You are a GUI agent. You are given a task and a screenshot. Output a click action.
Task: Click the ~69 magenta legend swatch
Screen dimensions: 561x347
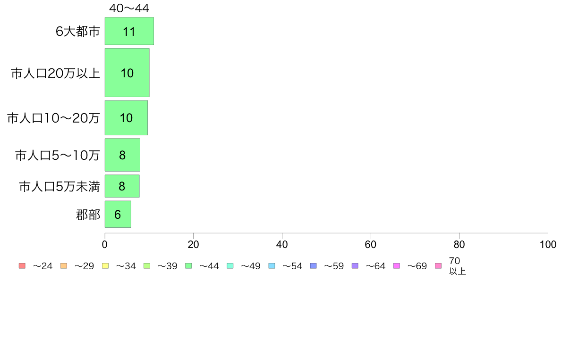396,266
